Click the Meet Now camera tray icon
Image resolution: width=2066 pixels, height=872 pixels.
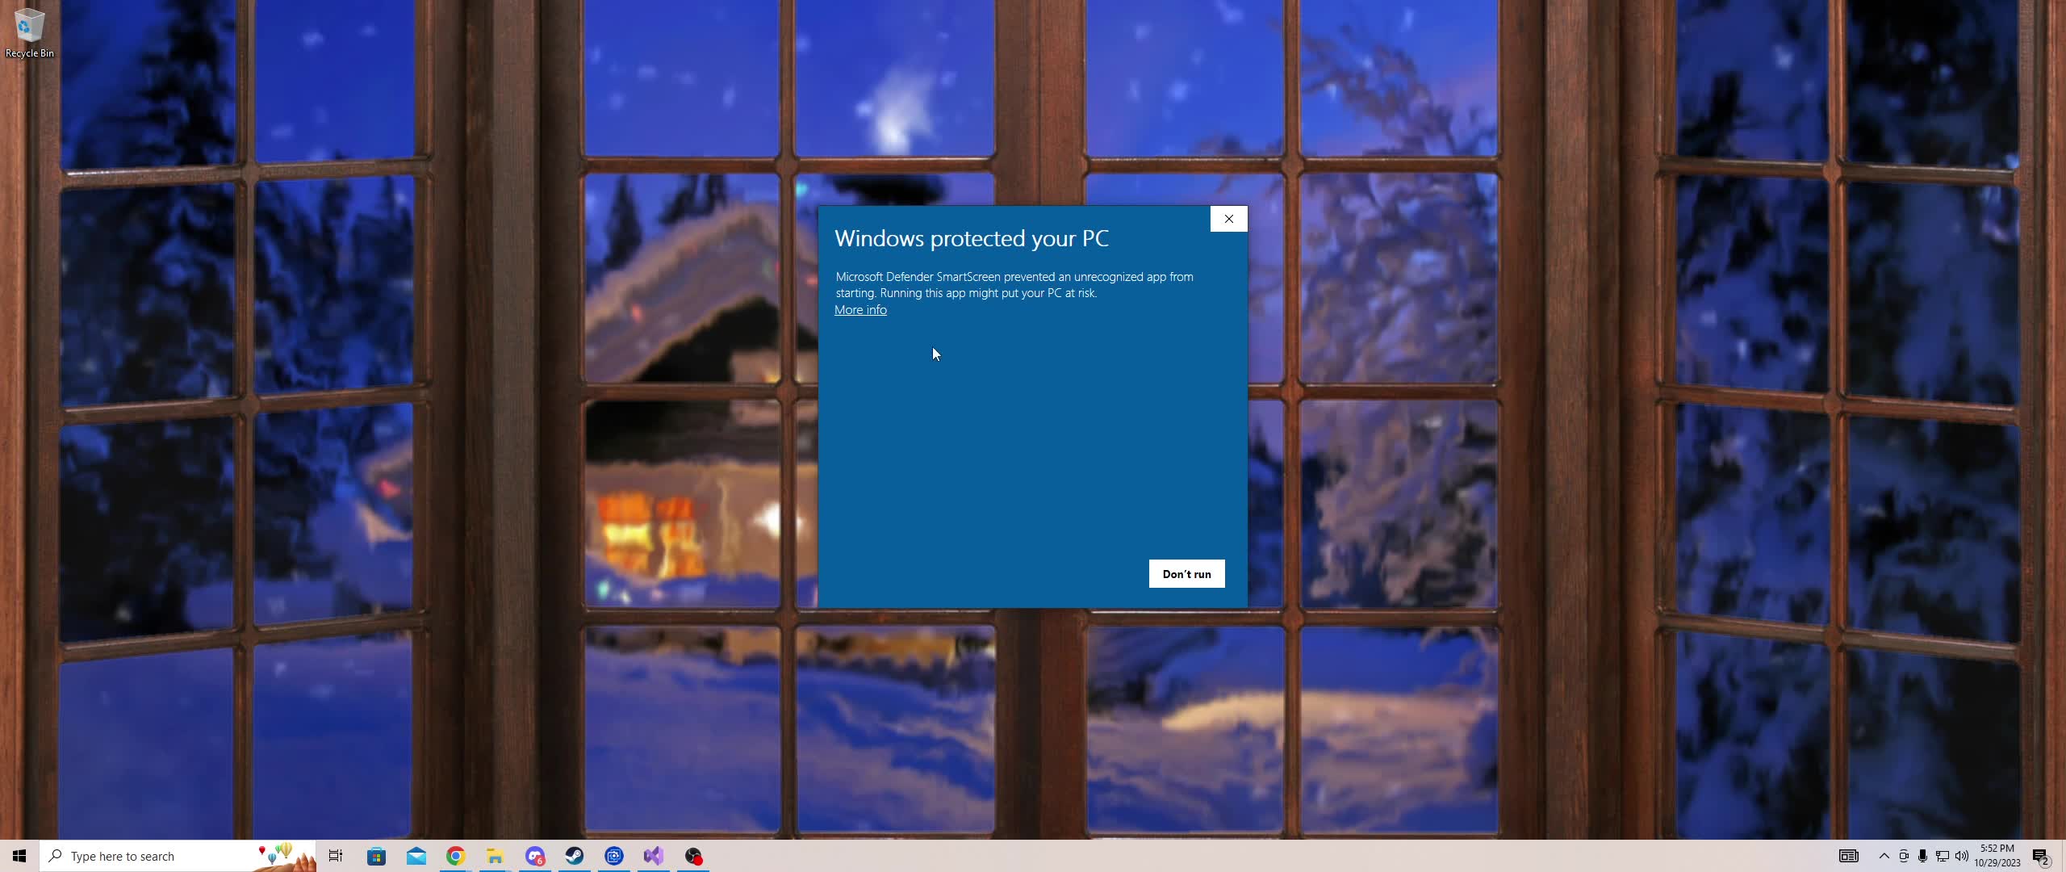[1904, 856]
